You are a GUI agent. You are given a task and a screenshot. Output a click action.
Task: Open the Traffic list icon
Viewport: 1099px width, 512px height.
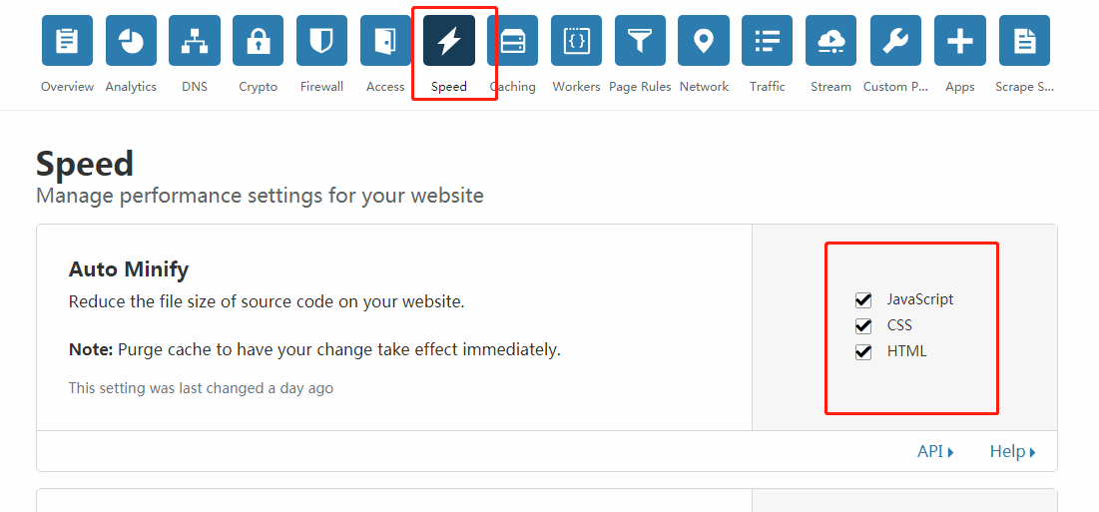tap(768, 41)
